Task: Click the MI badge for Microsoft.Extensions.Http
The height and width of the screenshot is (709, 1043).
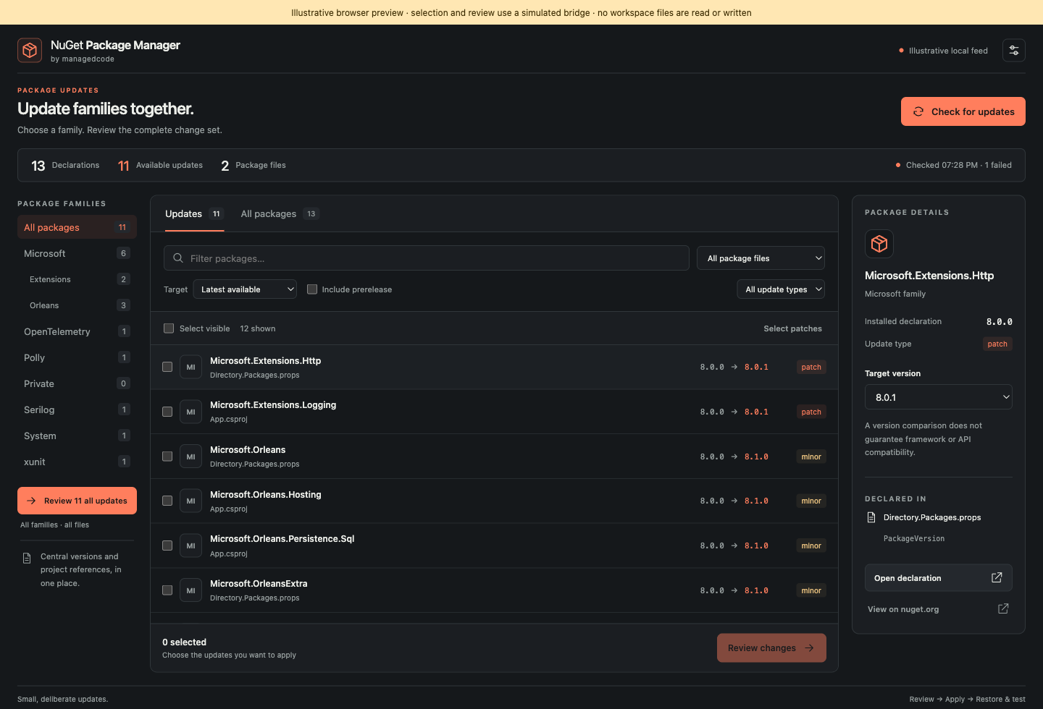Action: coord(191,368)
